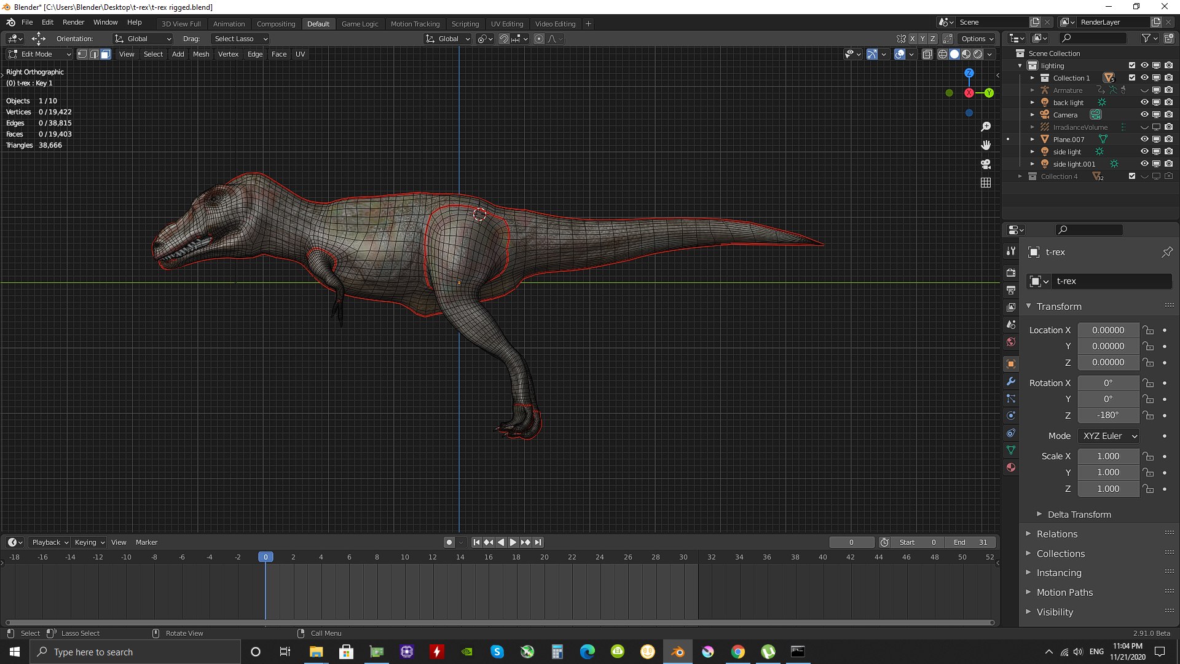This screenshot has width=1180, height=664.
Task: Lock the Location X value
Action: click(1148, 330)
